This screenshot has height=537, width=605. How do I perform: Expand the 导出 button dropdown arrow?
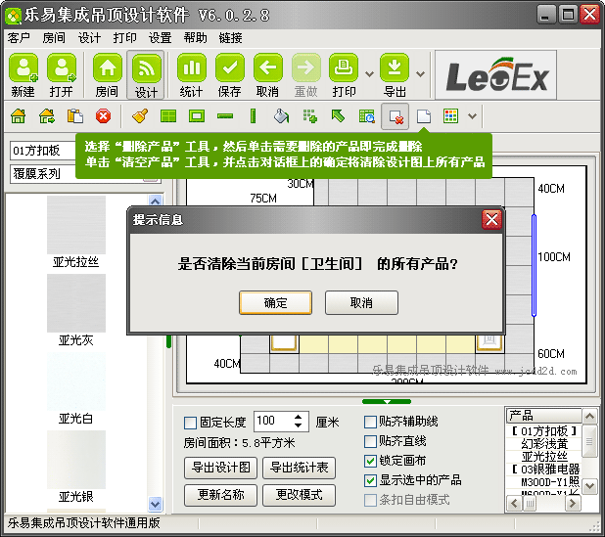tap(420, 73)
